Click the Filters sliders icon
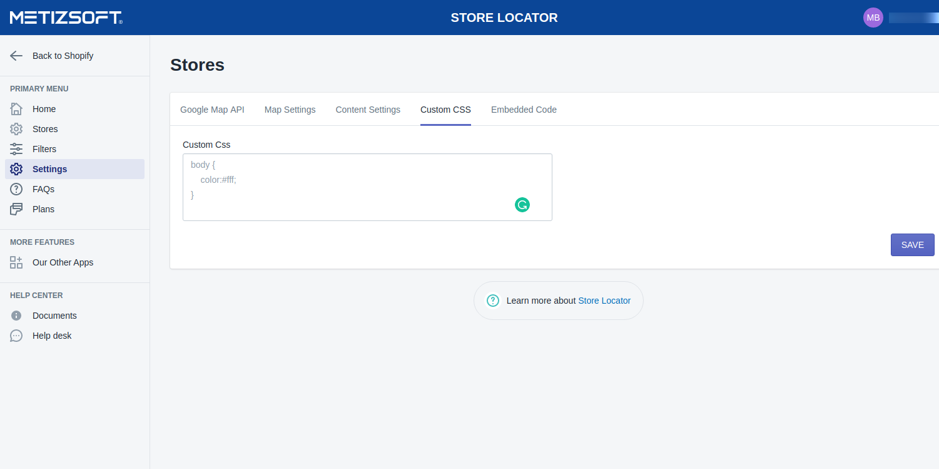Image resolution: width=939 pixels, height=469 pixels. pos(16,149)
